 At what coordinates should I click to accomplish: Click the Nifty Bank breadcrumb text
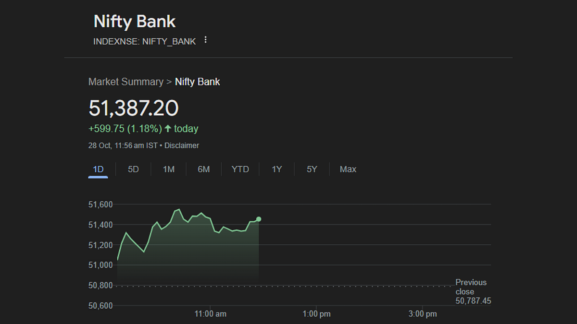(198, 82)
